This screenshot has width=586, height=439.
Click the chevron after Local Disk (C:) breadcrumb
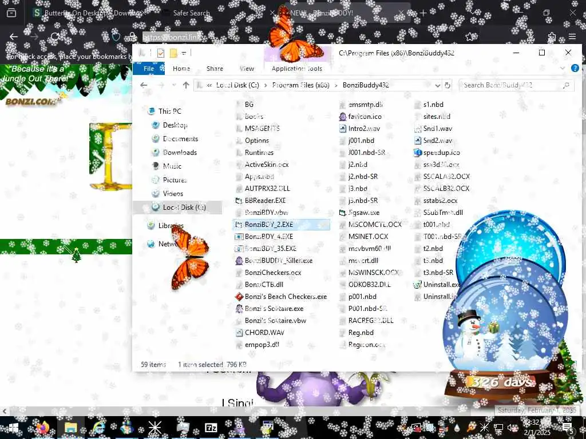(x=266, y=85)
